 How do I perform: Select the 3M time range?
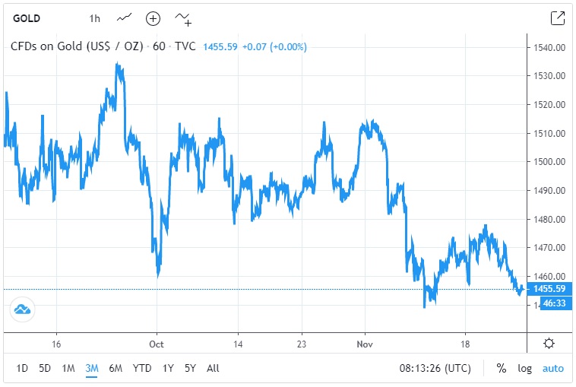(92, 368)
